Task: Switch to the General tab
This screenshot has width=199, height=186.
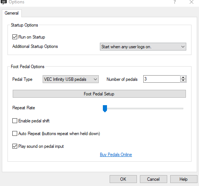Action: pos(12,13)
